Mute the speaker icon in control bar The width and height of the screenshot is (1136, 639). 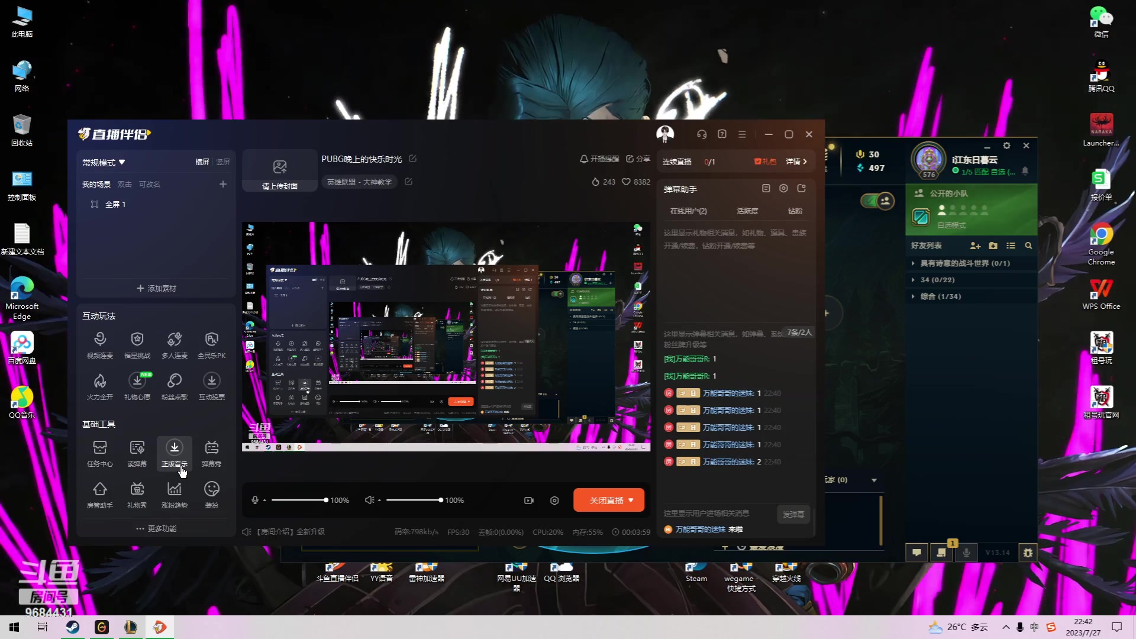click(369, 501)
